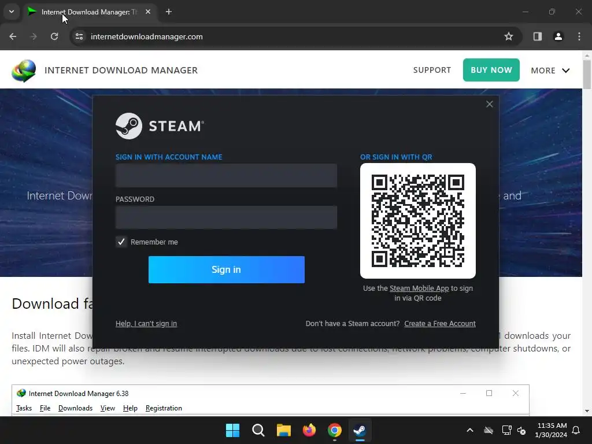Click the Sign in button
This screenshot has width=592, height=444.
point(226,269)
